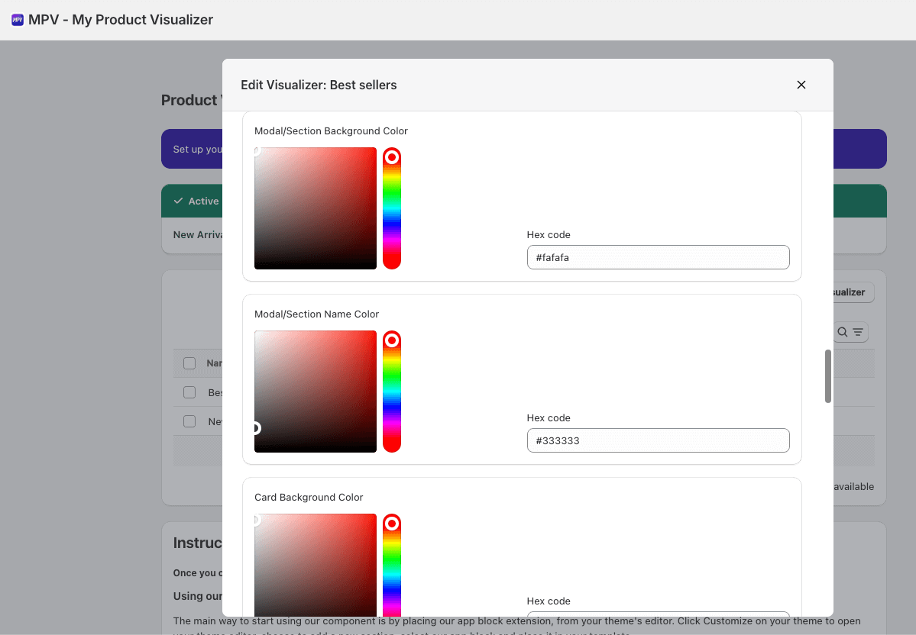Click the hex code field containing #fafafa

[658, 257]
